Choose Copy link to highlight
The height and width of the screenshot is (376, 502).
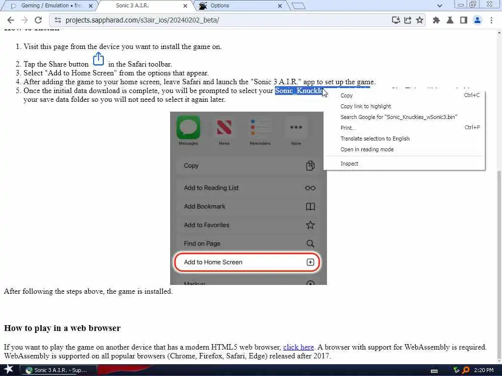[404, 106]
